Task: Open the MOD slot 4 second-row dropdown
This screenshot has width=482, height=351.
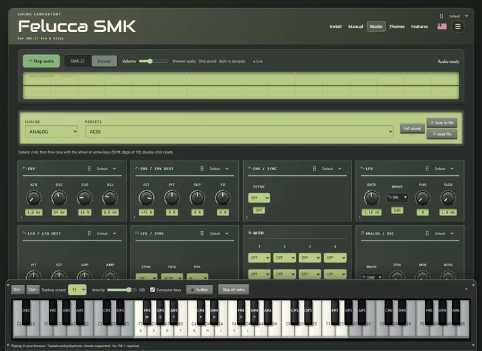Action: point(335,274)
